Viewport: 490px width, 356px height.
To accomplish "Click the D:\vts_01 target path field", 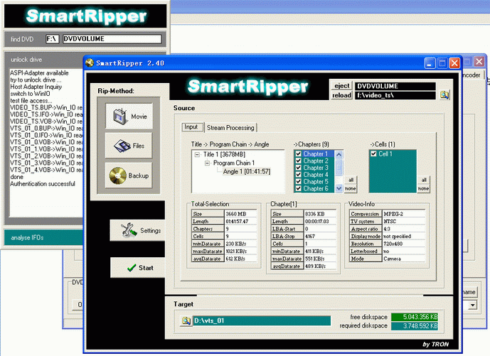I will click(262, 320).
